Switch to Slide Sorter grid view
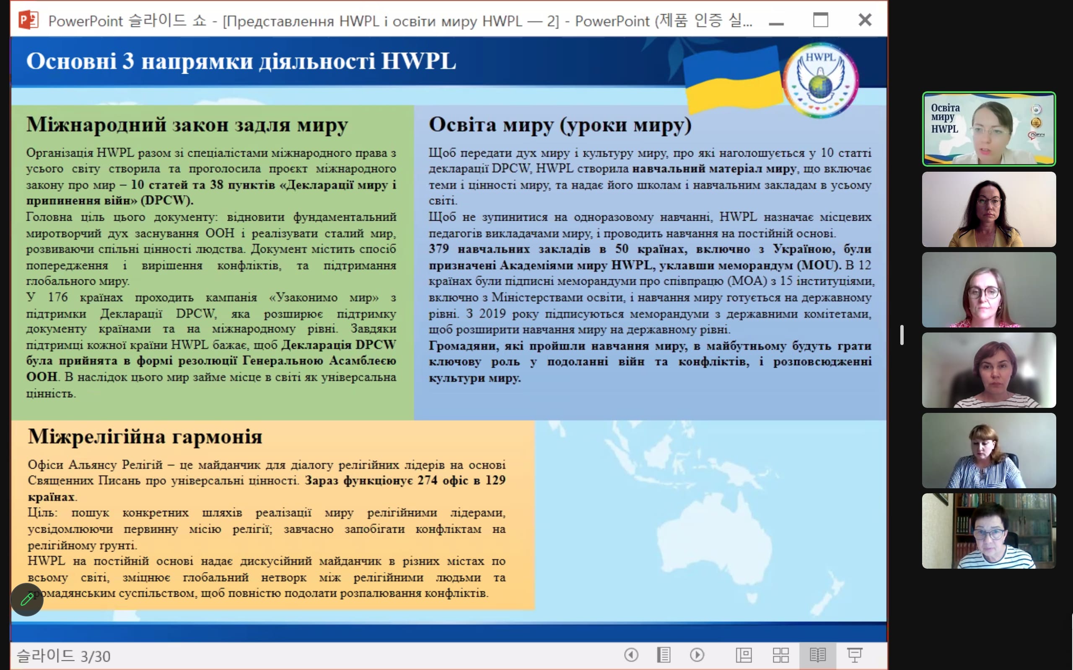 click(x=781, y=655)
